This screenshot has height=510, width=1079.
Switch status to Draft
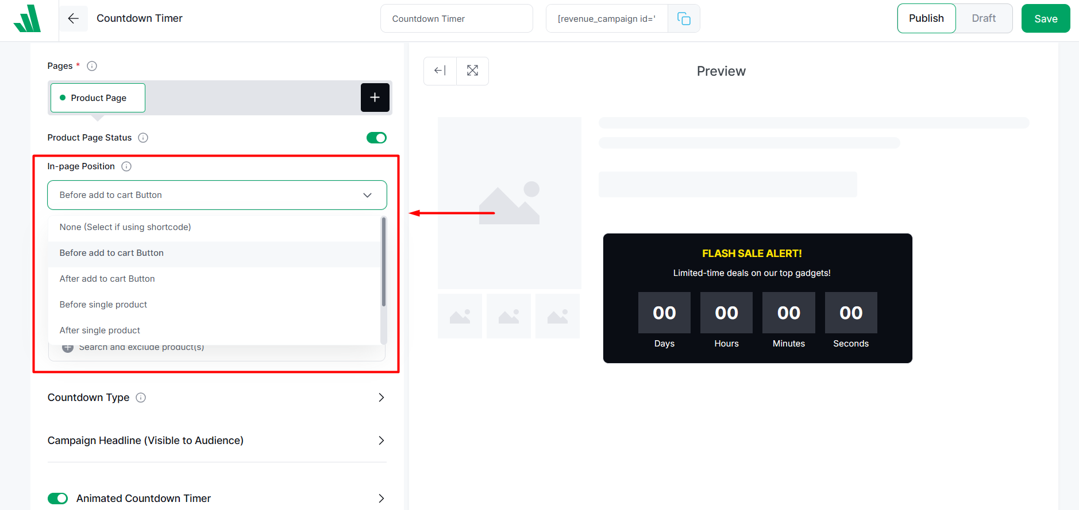click(x=984, y=18)
